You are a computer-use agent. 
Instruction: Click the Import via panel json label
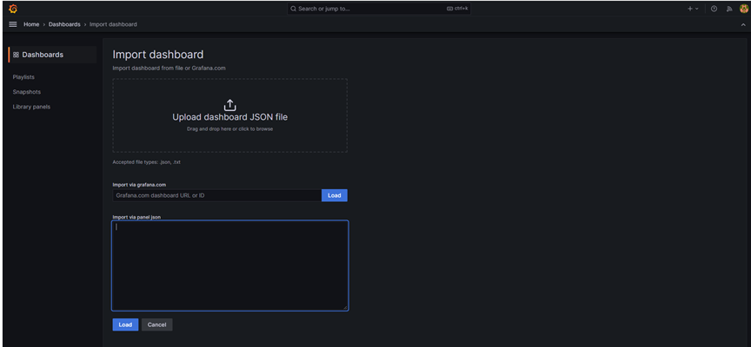point(136,217)
